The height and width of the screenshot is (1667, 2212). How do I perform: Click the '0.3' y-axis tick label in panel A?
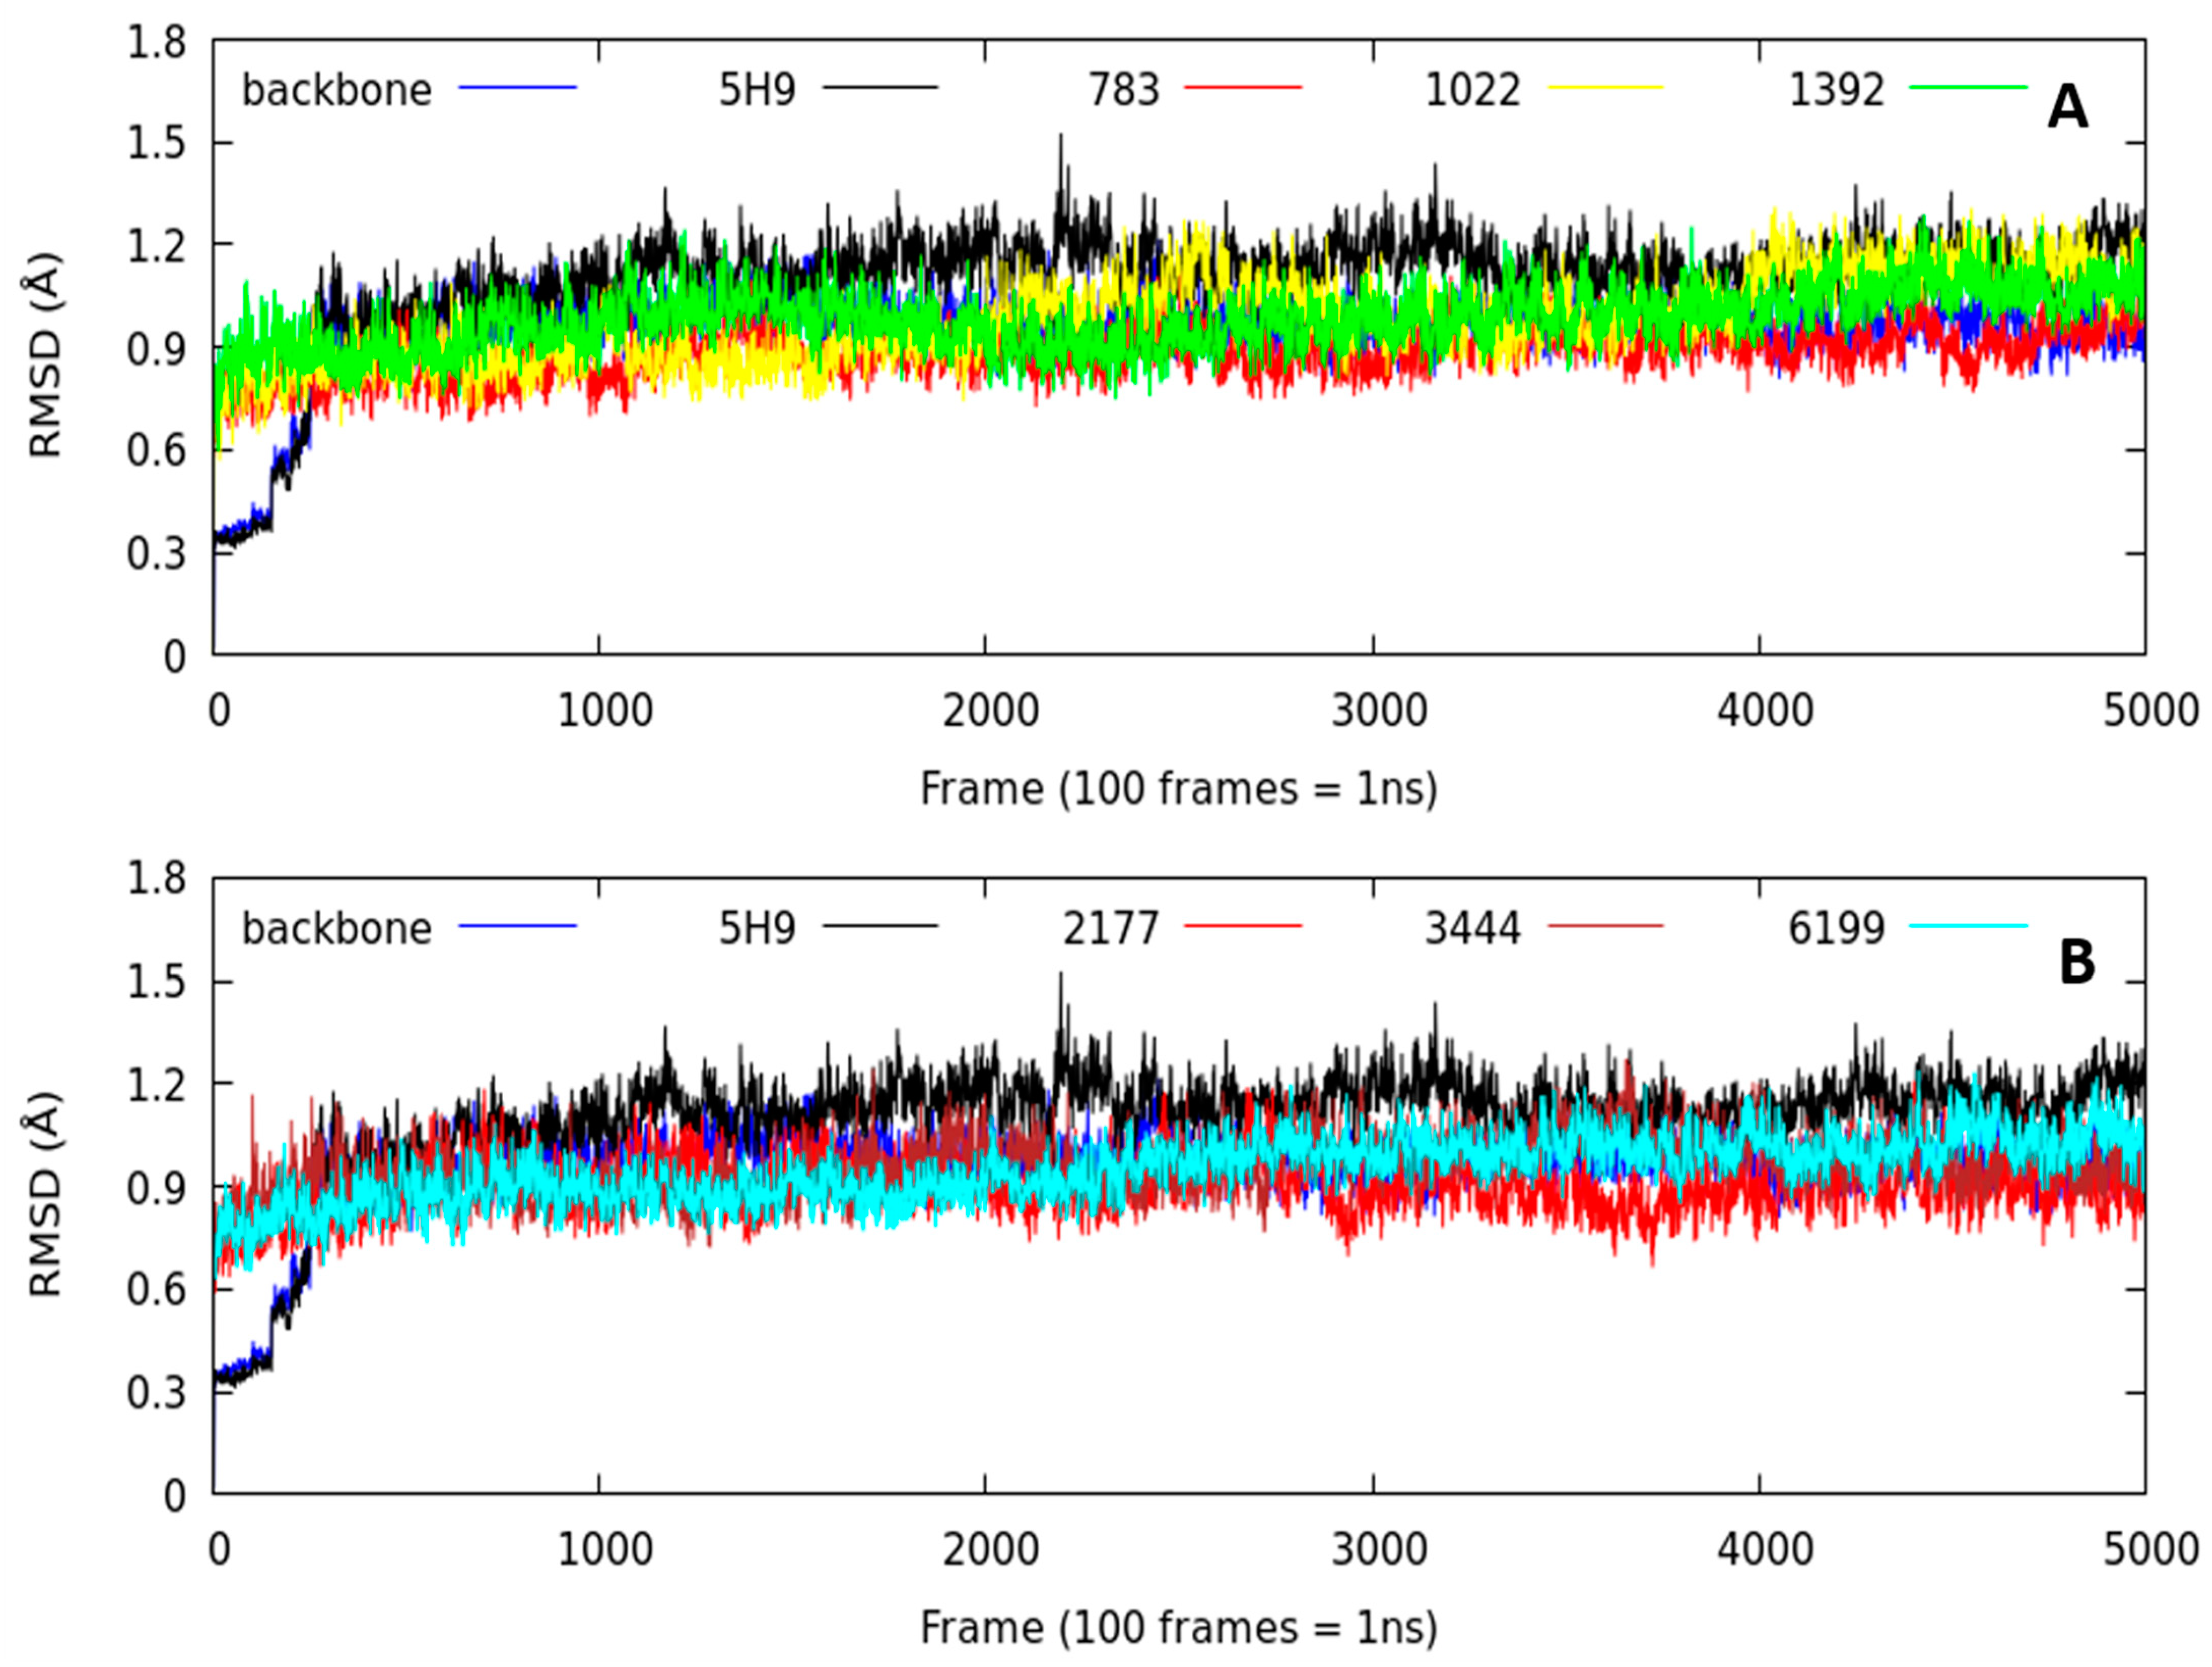point(157,553)
